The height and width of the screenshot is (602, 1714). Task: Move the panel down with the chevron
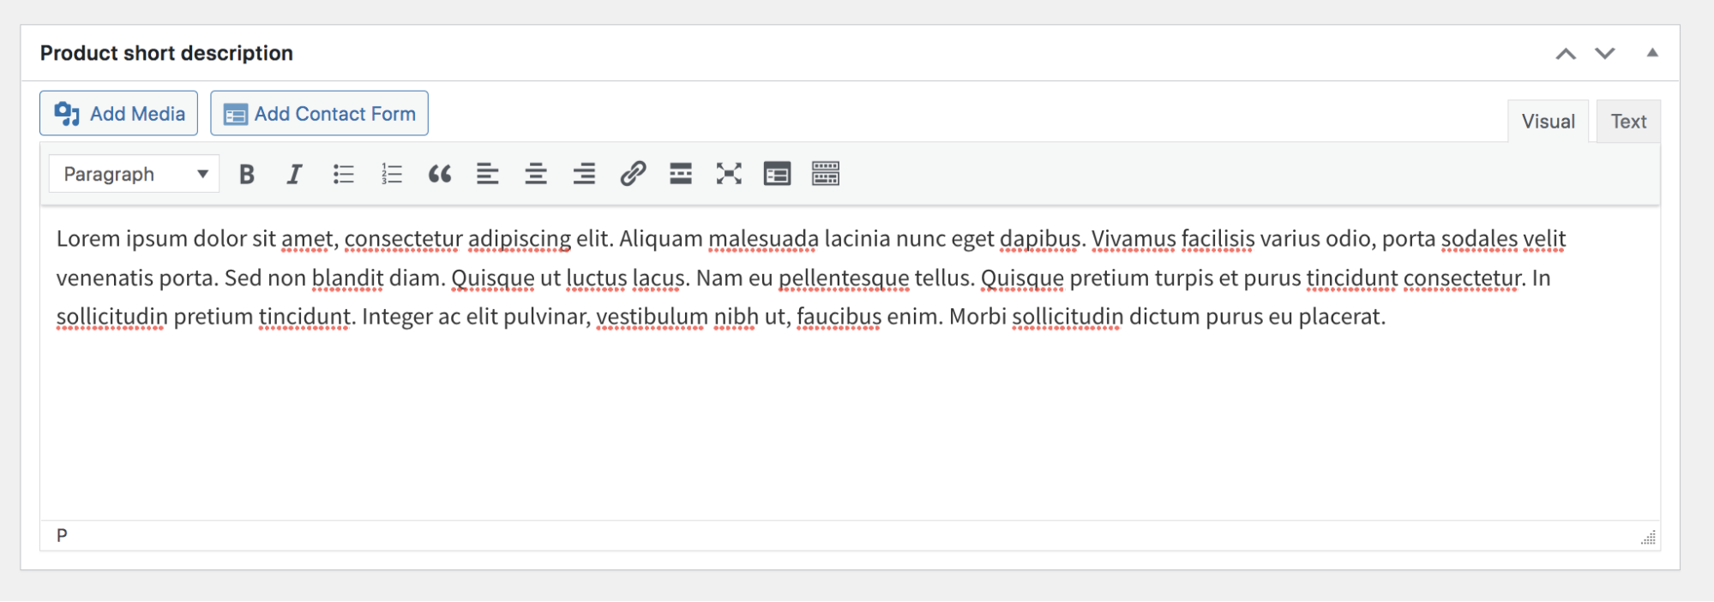tap(1605, 54)
